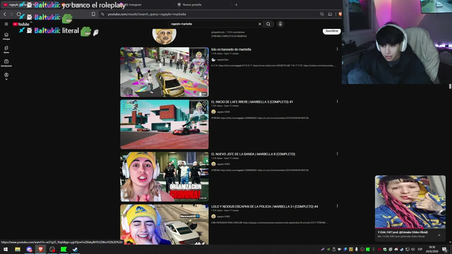Open Brave Shields lion icon in address bar
Screen dimensions: 452x254
[340, 14]
